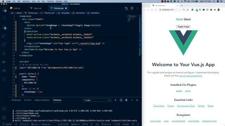This screenshot has width=225, height=126.
Task: Click 'Ln 8, Col 62' cursor position indicator
Action: tap(63, 124)
